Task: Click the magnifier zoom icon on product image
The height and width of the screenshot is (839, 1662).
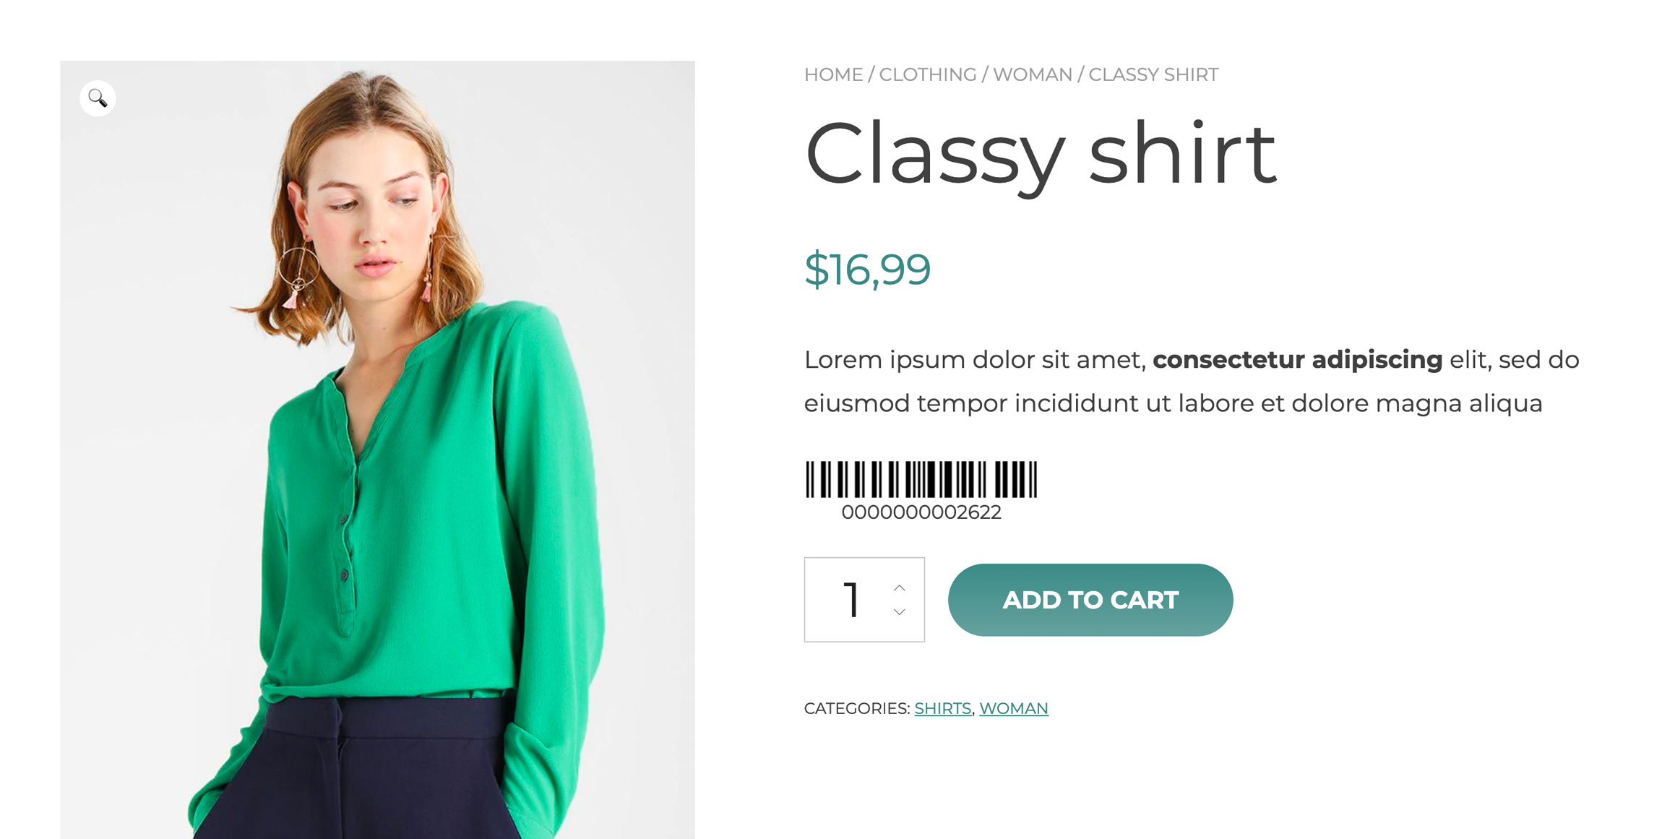Action: pos(98,98)
